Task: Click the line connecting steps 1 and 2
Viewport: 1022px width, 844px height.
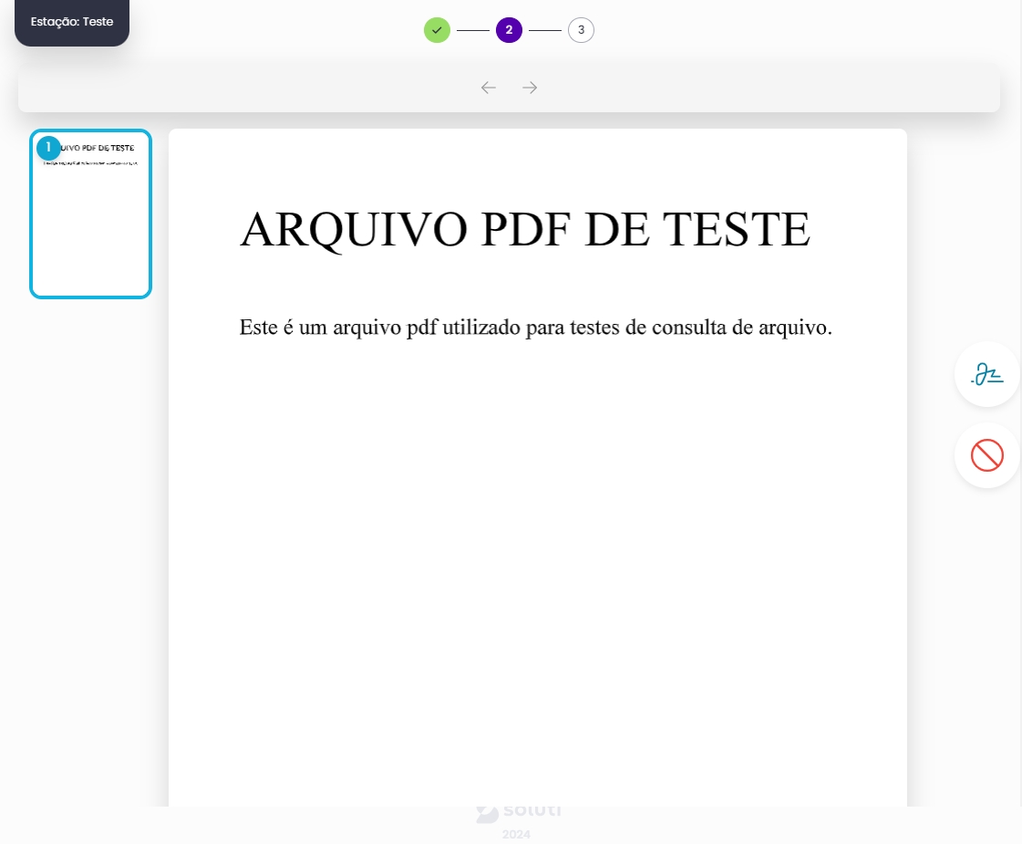Action: 473,30
